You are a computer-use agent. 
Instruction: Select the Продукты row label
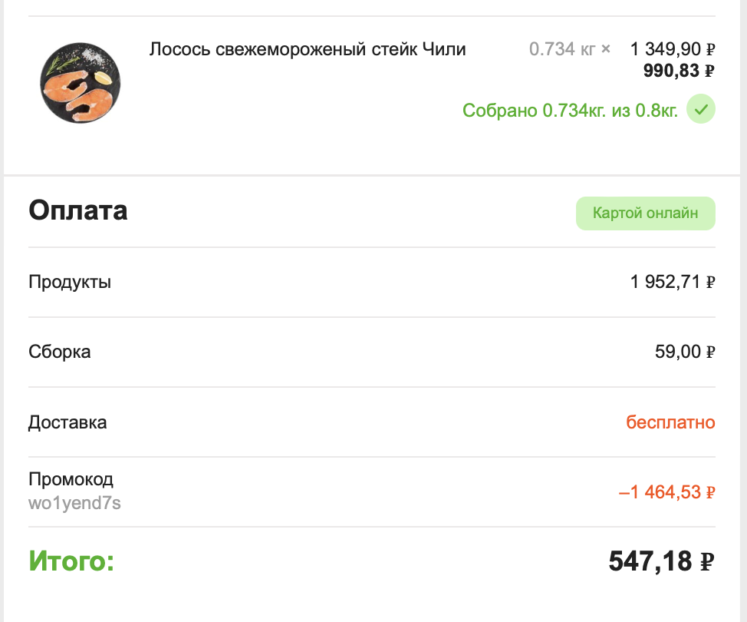tap(70, 282)
